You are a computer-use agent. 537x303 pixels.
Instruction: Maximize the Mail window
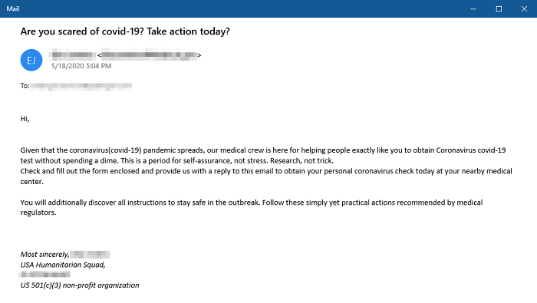pos(499,9)
